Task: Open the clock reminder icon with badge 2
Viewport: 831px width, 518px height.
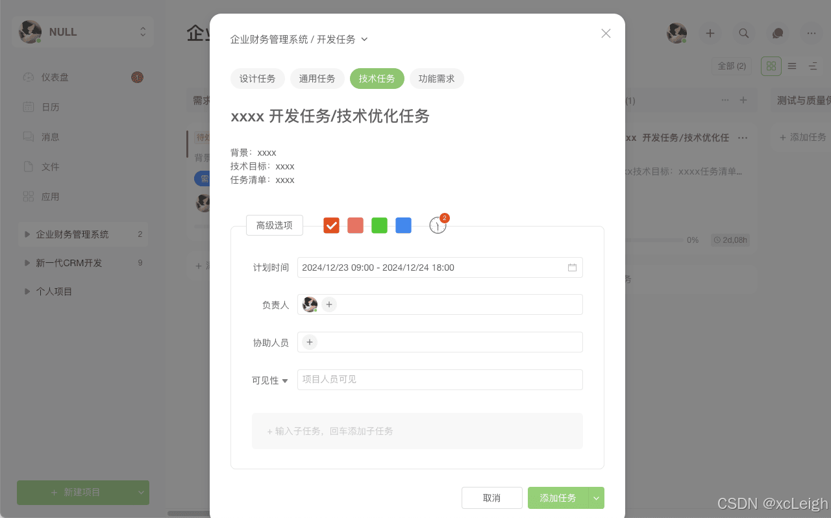Action: [438, 225]
